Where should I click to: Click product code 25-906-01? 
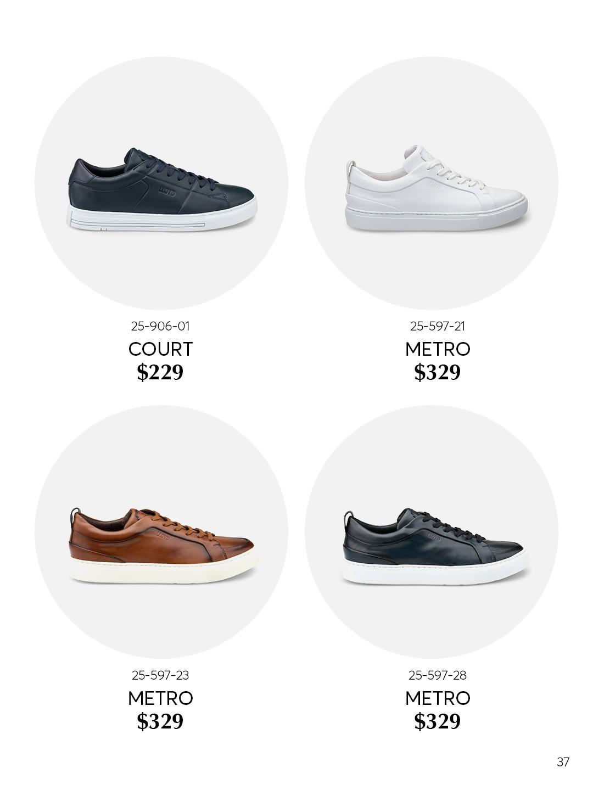160,326
